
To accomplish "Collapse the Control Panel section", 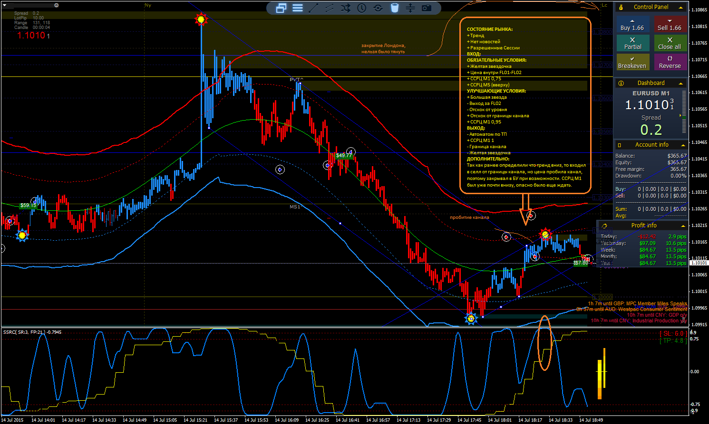I will point(680,8).
